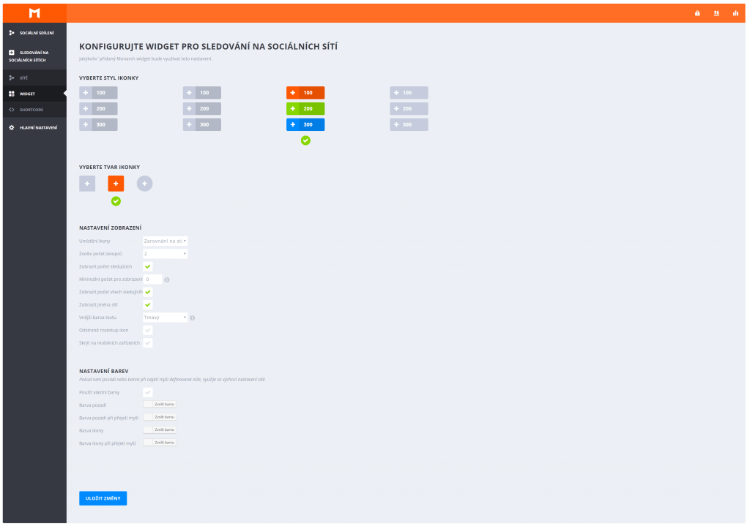The image size is (750, 526).
Task: Select the green 200 icon style button
Action: point(305,108)
